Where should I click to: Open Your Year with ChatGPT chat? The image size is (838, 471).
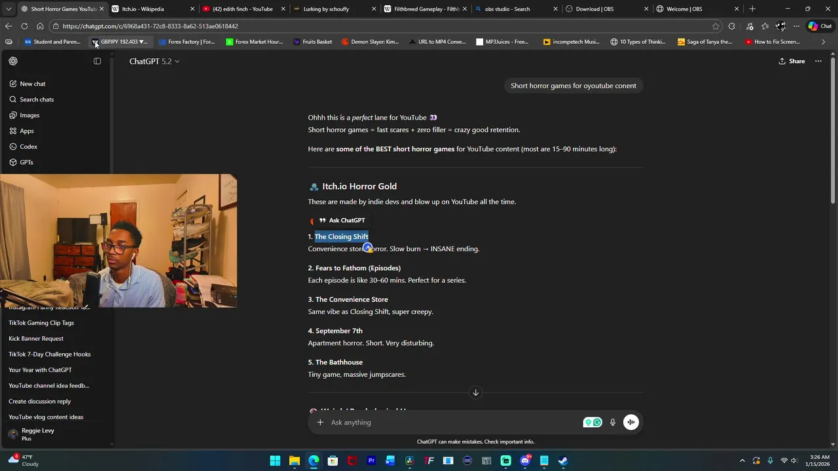[x=40, y=370]
